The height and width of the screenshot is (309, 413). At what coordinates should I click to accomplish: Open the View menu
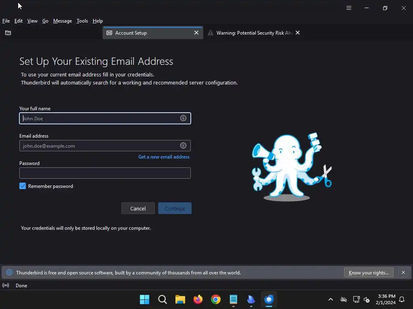(32, 21)
